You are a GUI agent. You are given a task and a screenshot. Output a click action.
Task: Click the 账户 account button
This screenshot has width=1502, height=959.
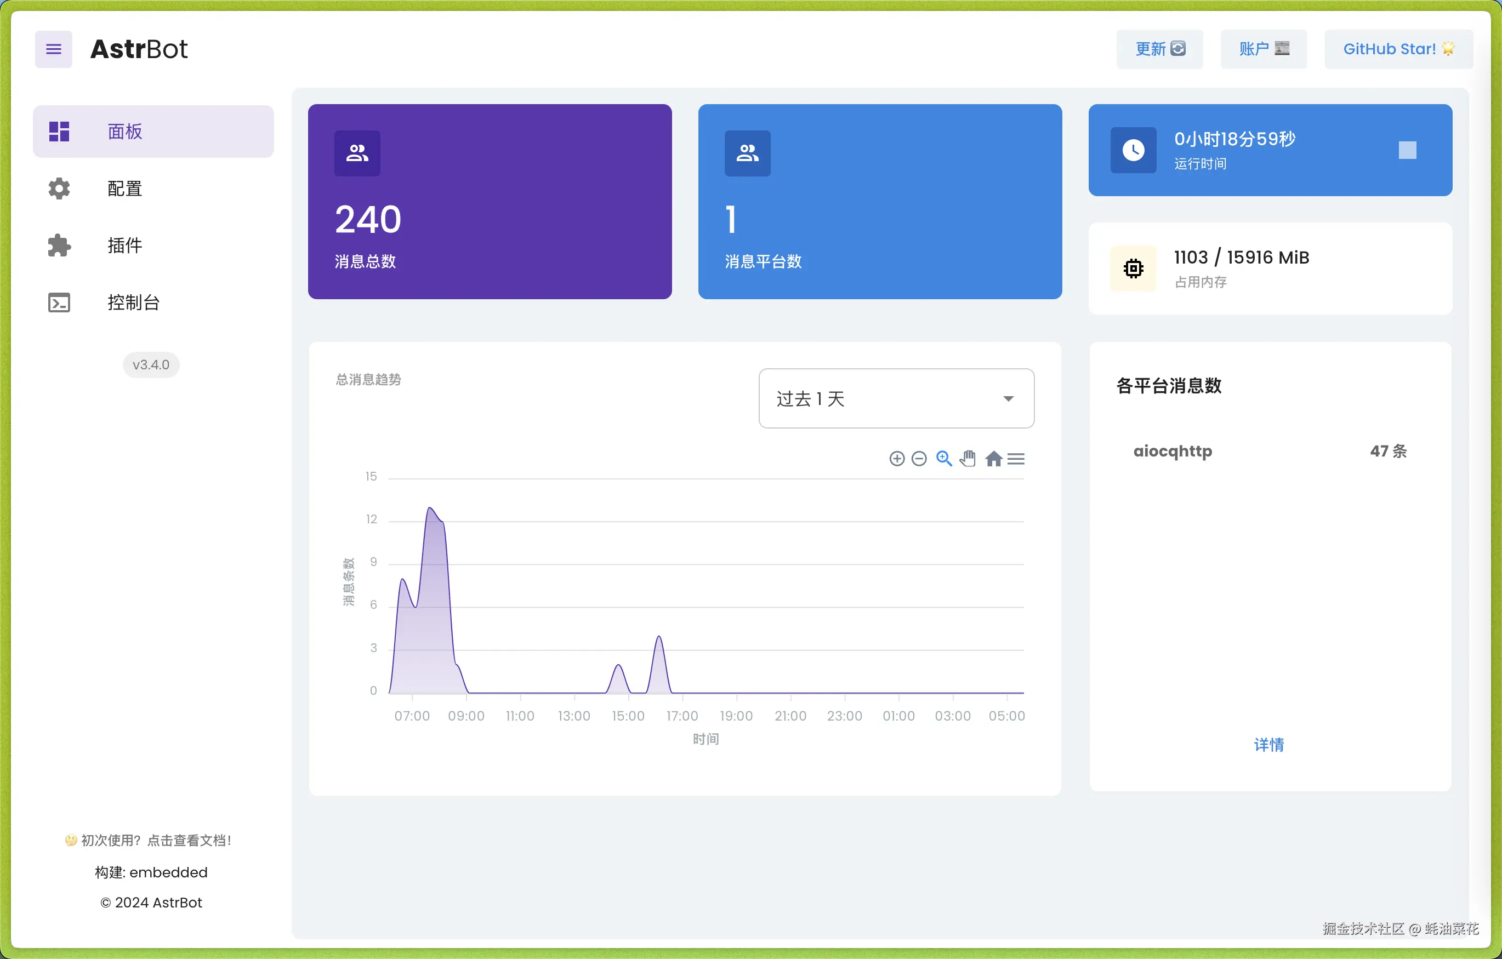tap(1262, 49)
